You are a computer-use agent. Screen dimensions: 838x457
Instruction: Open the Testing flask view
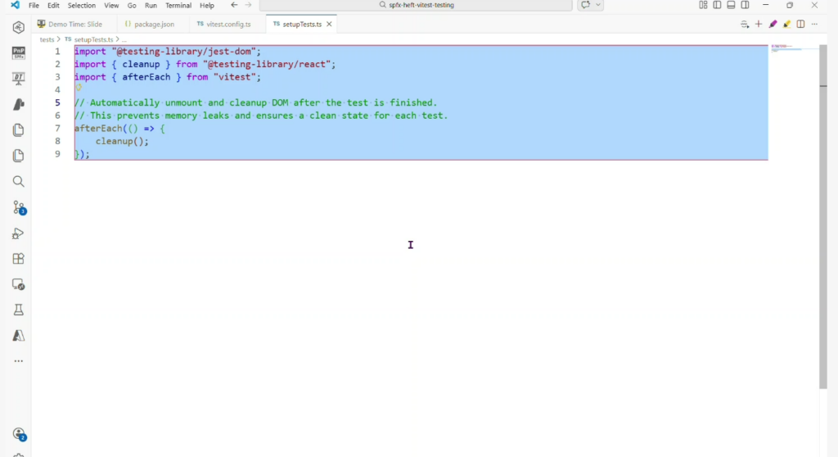(x=18, y=310)
